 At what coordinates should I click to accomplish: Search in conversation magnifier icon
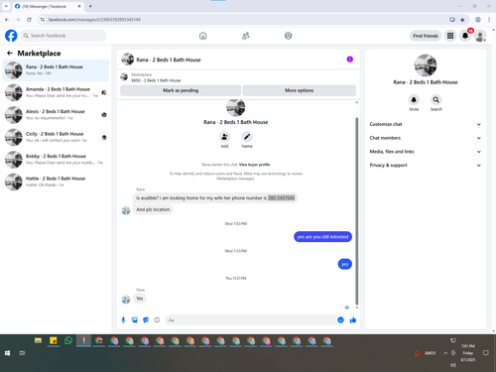coord(436,99)
